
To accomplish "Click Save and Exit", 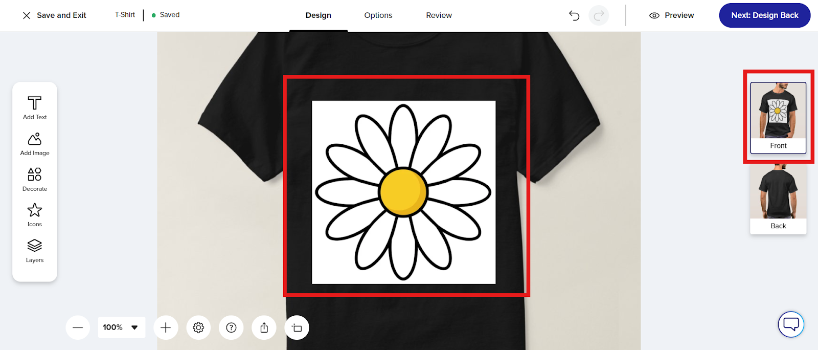I will pyautogui.click(x=54, y=15).
